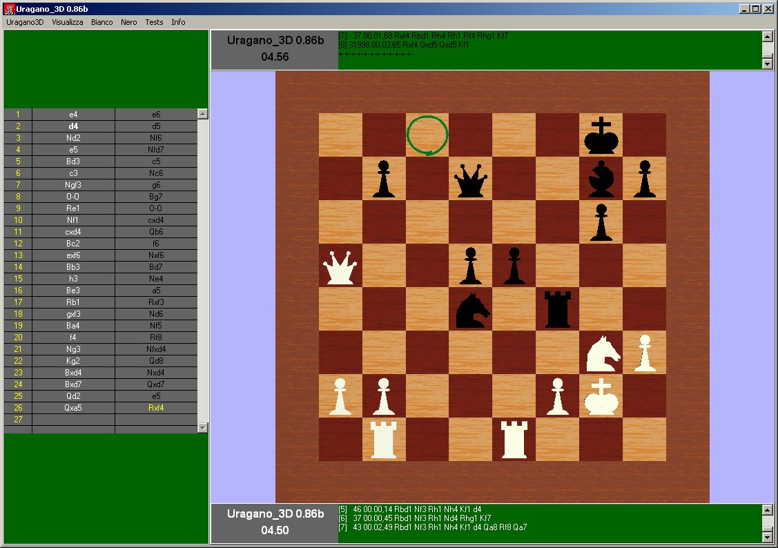The image size is (778, 548).
Task: Select the black pawn on b7
Action: click(384, 179)
